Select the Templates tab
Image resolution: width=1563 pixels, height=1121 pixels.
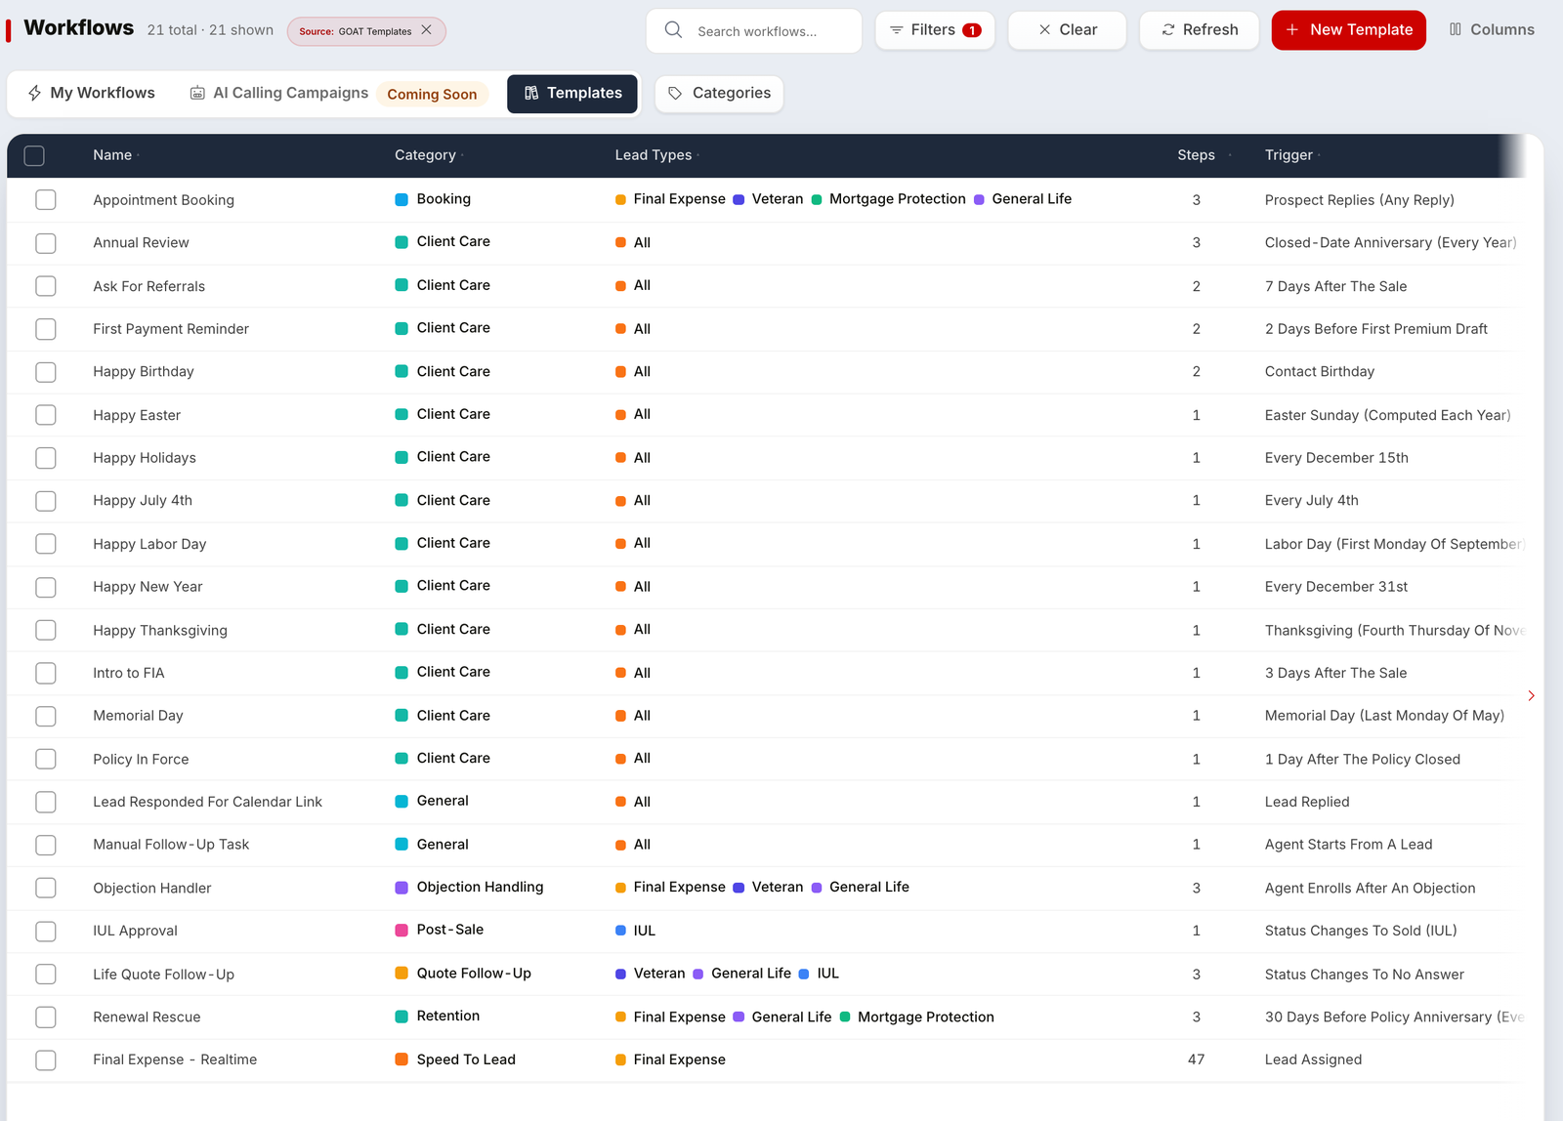click(572, 93)
